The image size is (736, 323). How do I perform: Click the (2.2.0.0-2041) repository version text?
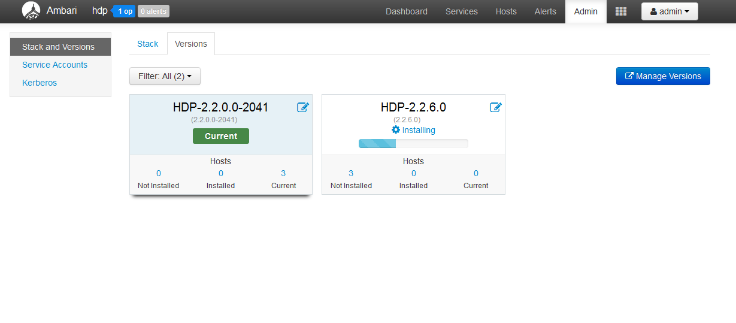pyautogui.click(x=214, y=120)
